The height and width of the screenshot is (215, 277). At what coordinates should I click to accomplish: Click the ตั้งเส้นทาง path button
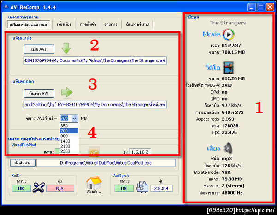pyautogui.click(x=23, y=162)
